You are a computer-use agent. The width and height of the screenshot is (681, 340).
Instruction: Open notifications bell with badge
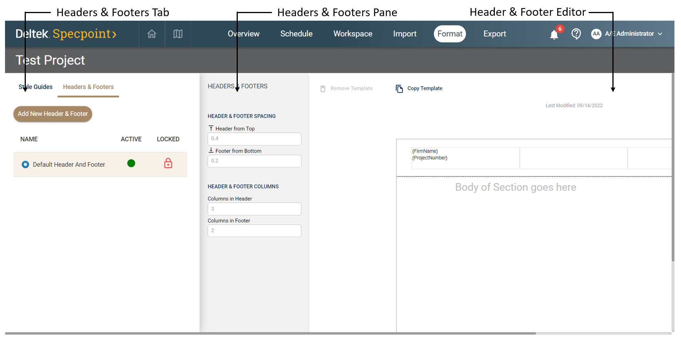(x=554, y=35)
